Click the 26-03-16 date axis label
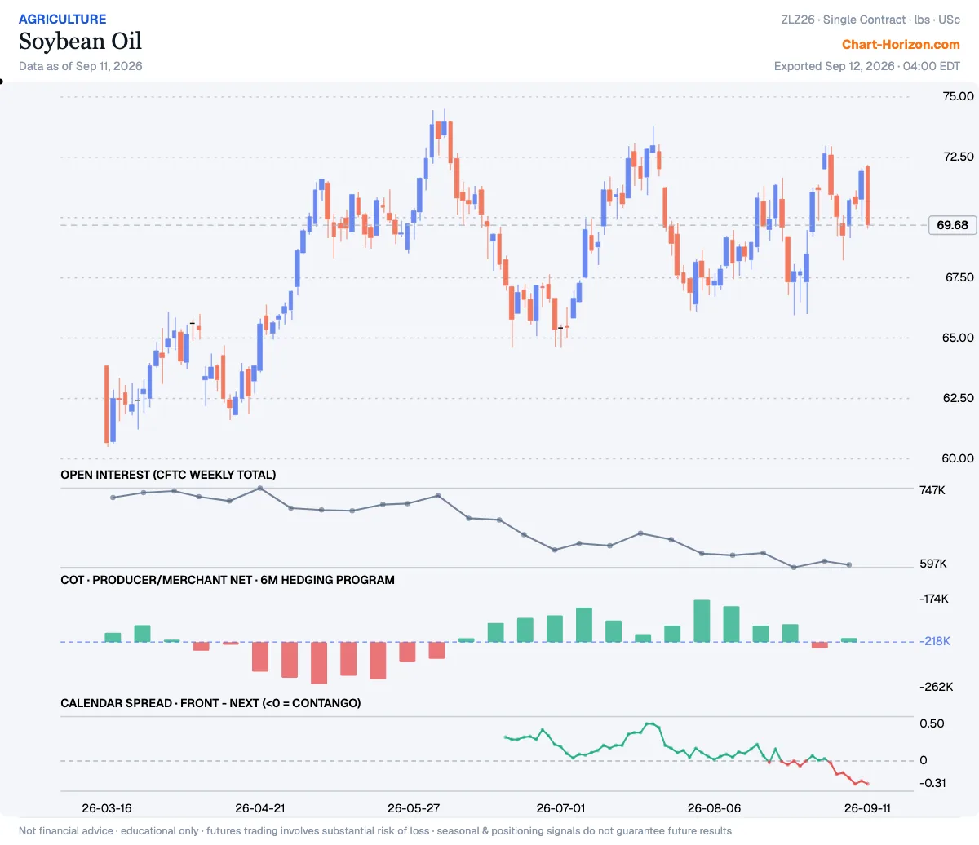This screenshot has height=845, width=979. pyautogui.click(x=107, y=808)
